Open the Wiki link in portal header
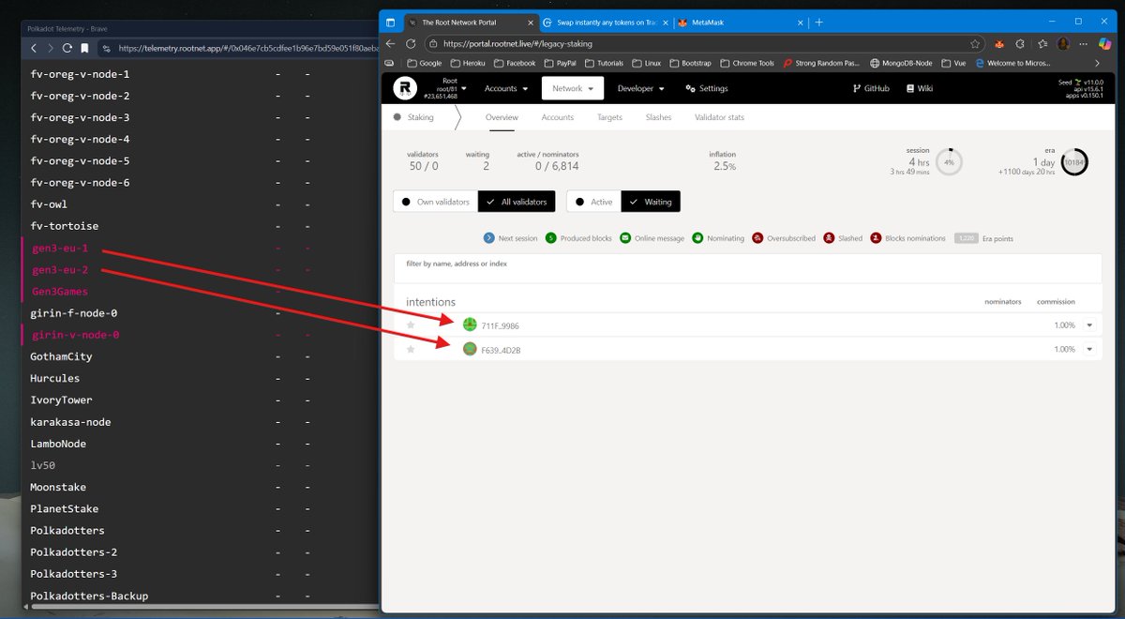This screenshot has height=619, width=1125. point(920,88)
